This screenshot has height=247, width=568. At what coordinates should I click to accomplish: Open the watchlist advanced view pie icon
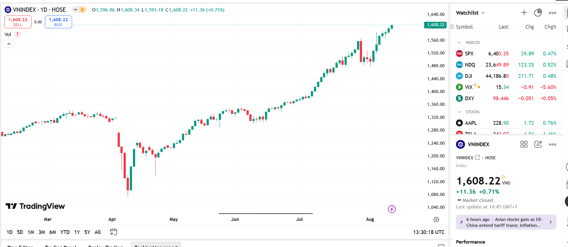tap(538, 13)
